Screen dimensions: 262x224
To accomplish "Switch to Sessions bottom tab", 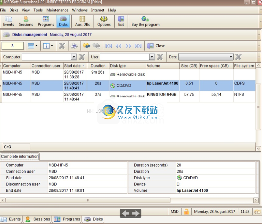I will pyautogui.click(x=37, y=219).
